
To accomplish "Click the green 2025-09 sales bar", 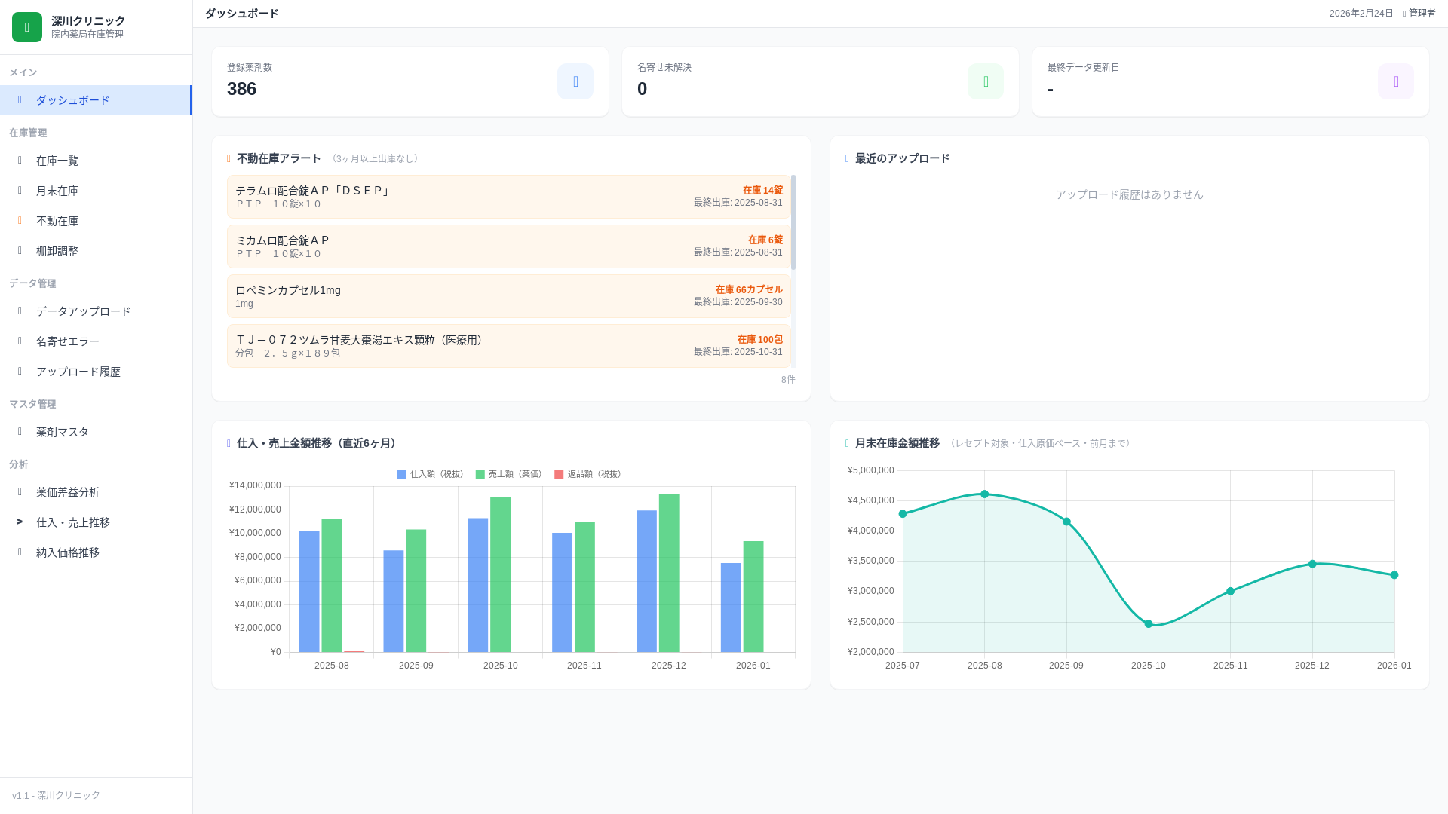I will pyautogui.click(x=416, y=591).
